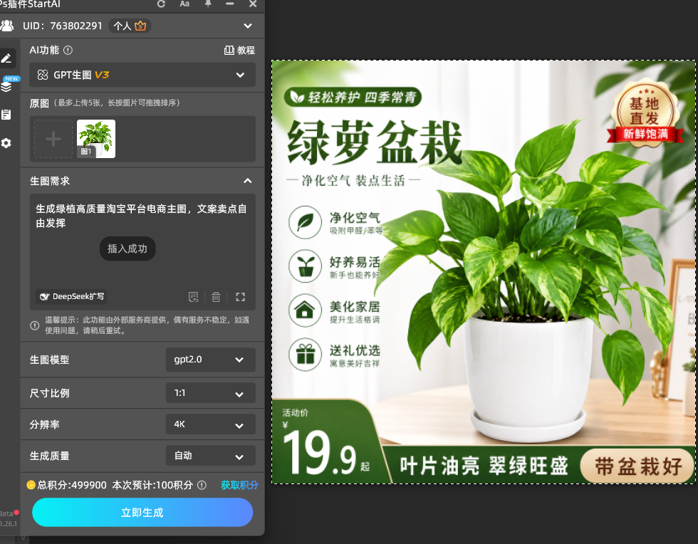
Task: Open the 教程 tutorial book link
Action: (239, 51)
